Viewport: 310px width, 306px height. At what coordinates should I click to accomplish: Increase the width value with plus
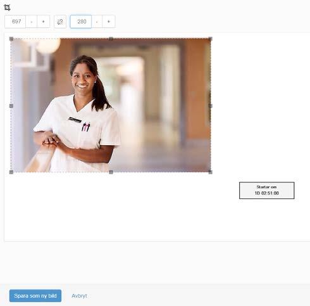click(x=44, y=22)
